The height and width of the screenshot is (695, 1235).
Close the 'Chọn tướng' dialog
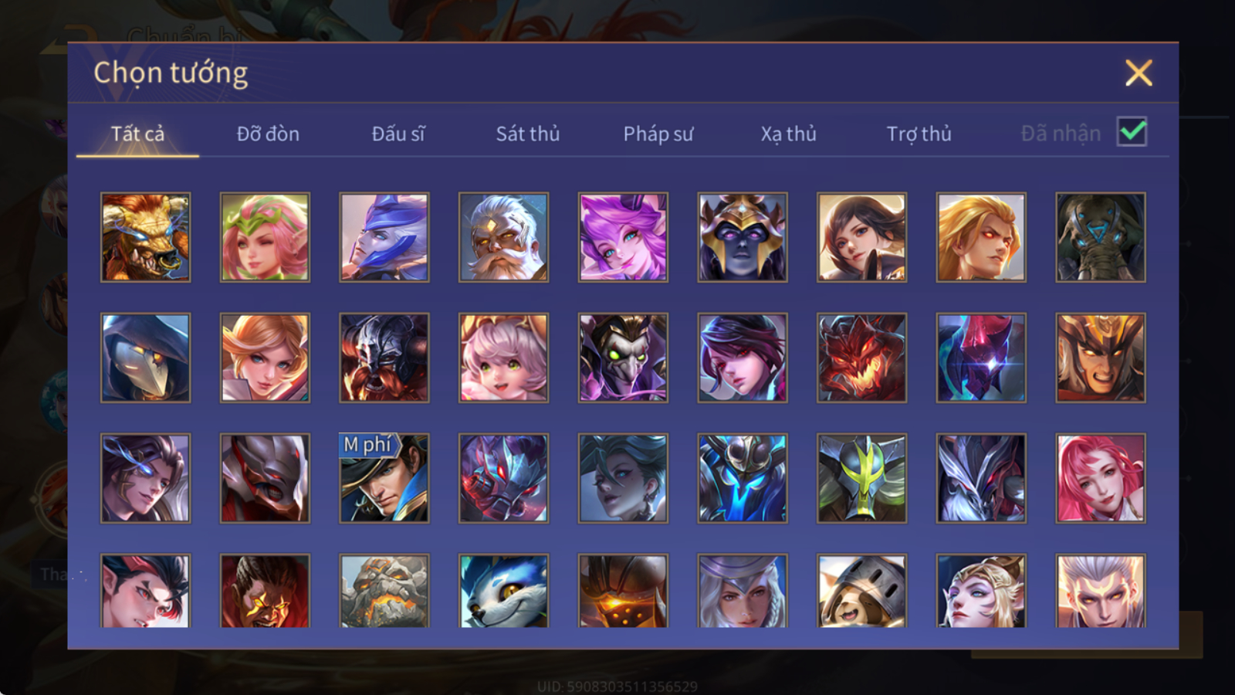tap(1139, 73)
